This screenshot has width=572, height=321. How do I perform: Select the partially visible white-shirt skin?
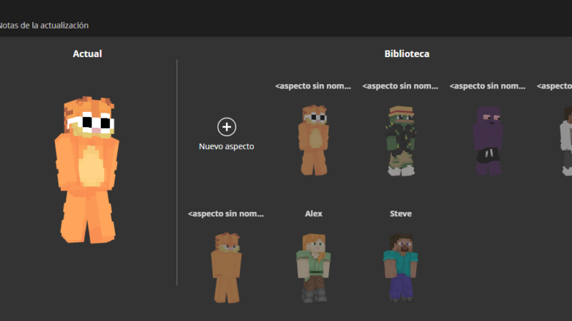(x=566, y=141)
